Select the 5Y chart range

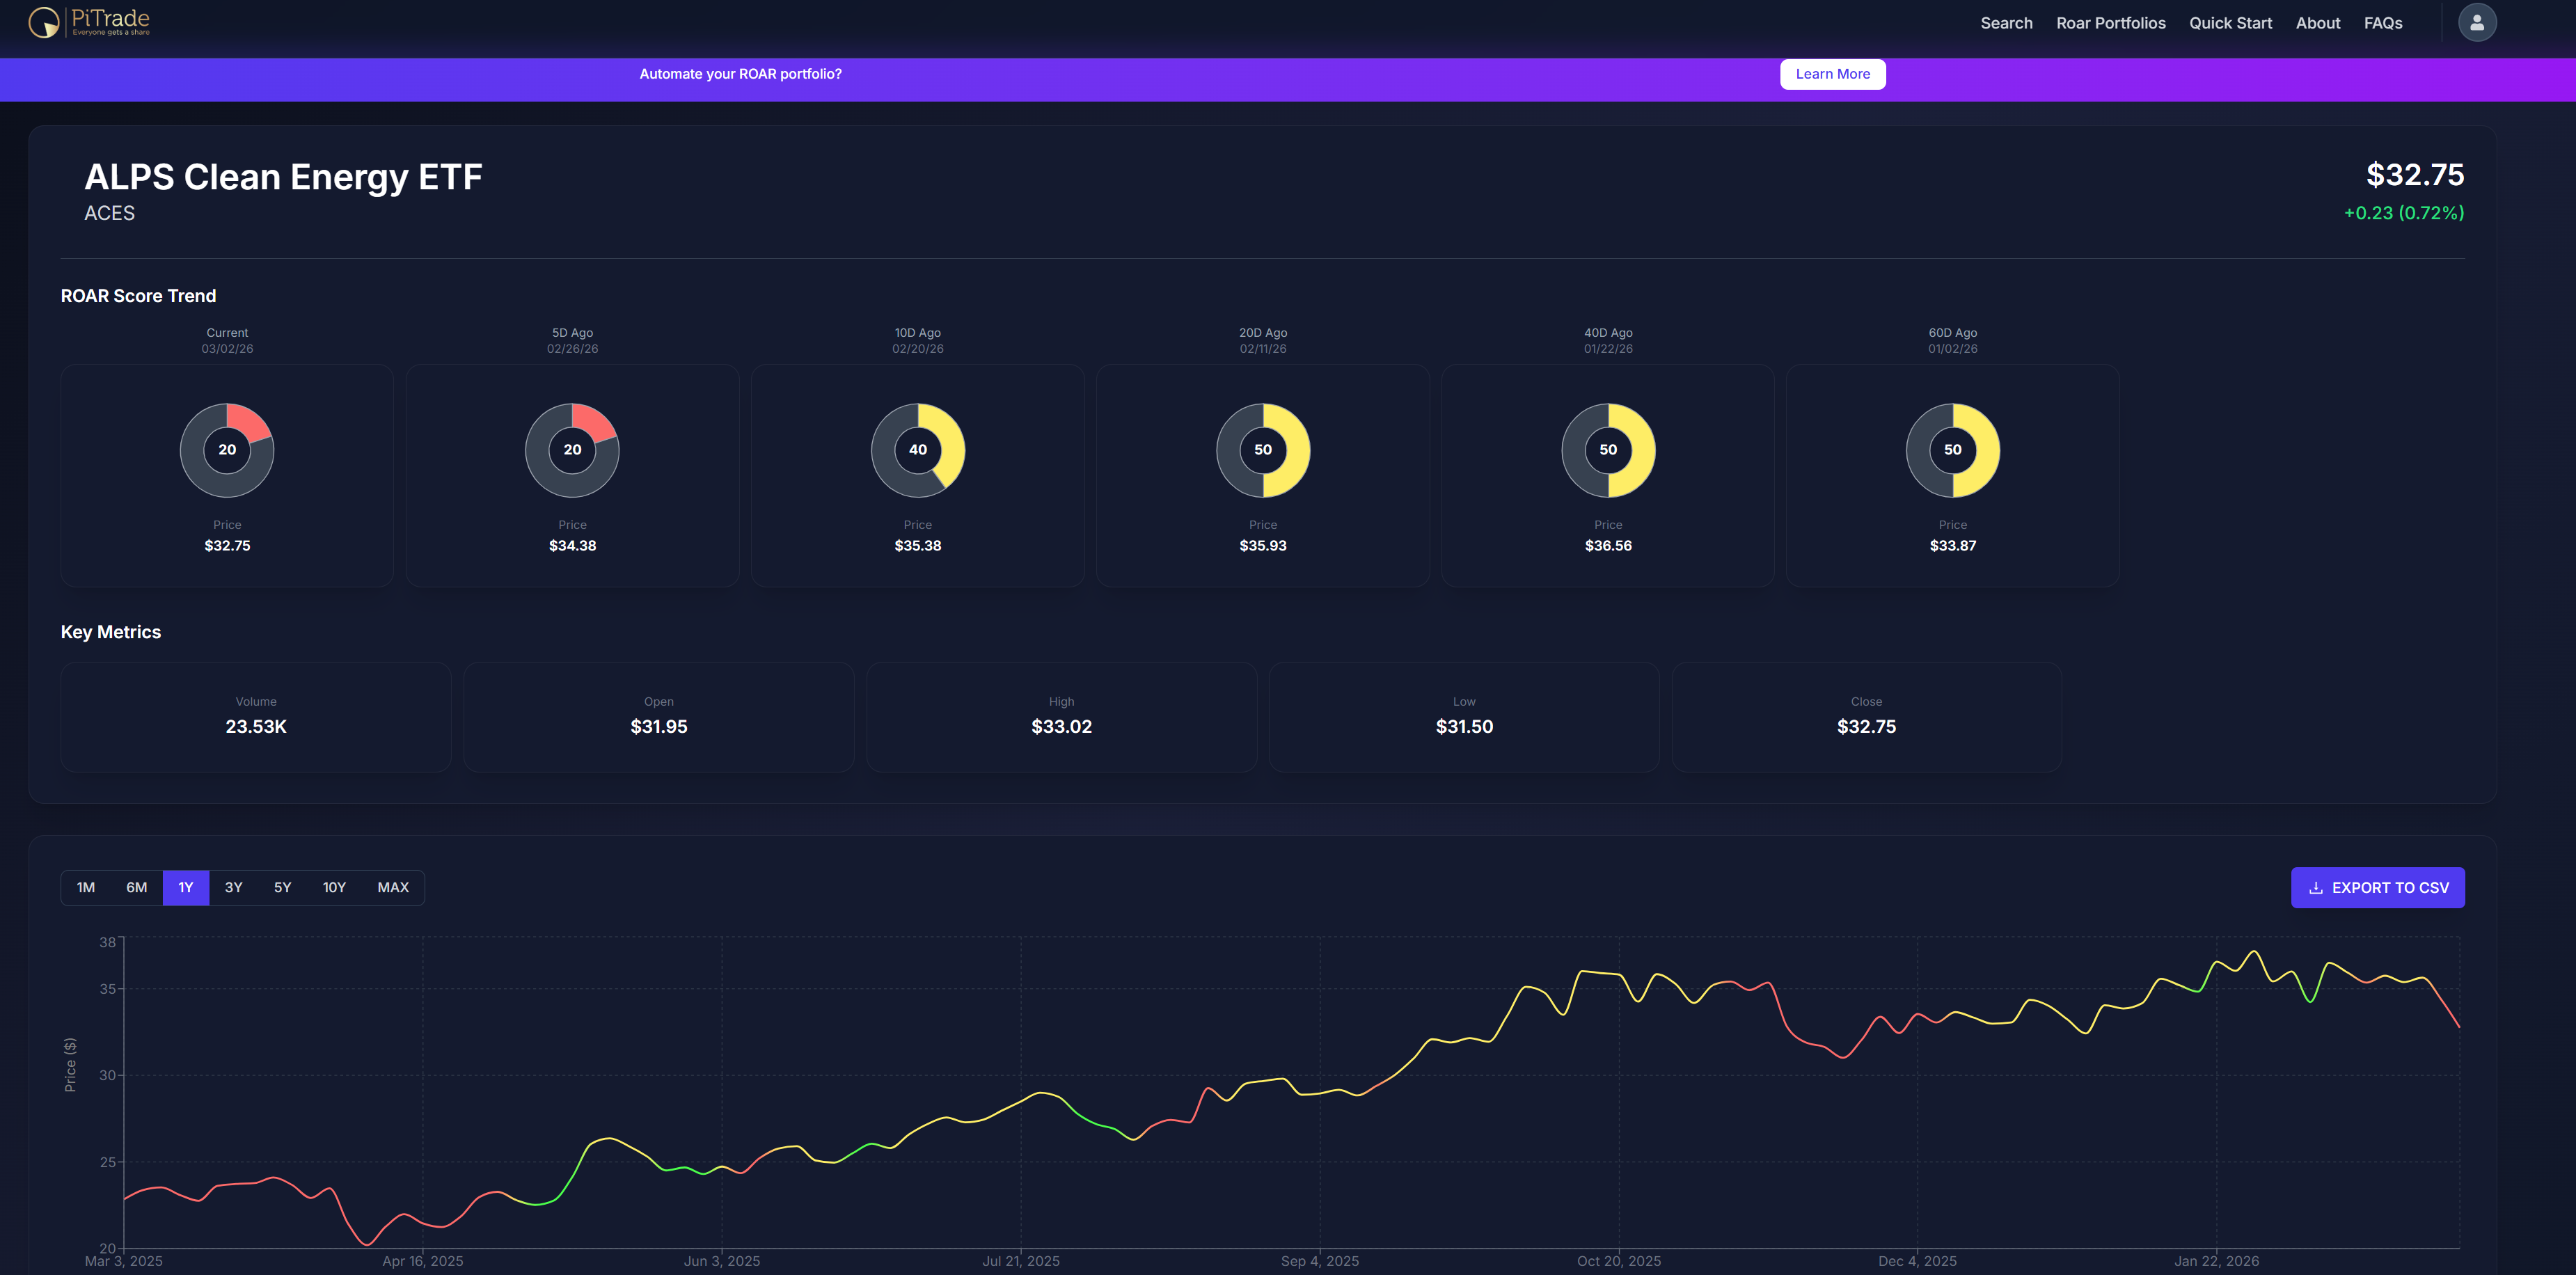pos(283,888)
